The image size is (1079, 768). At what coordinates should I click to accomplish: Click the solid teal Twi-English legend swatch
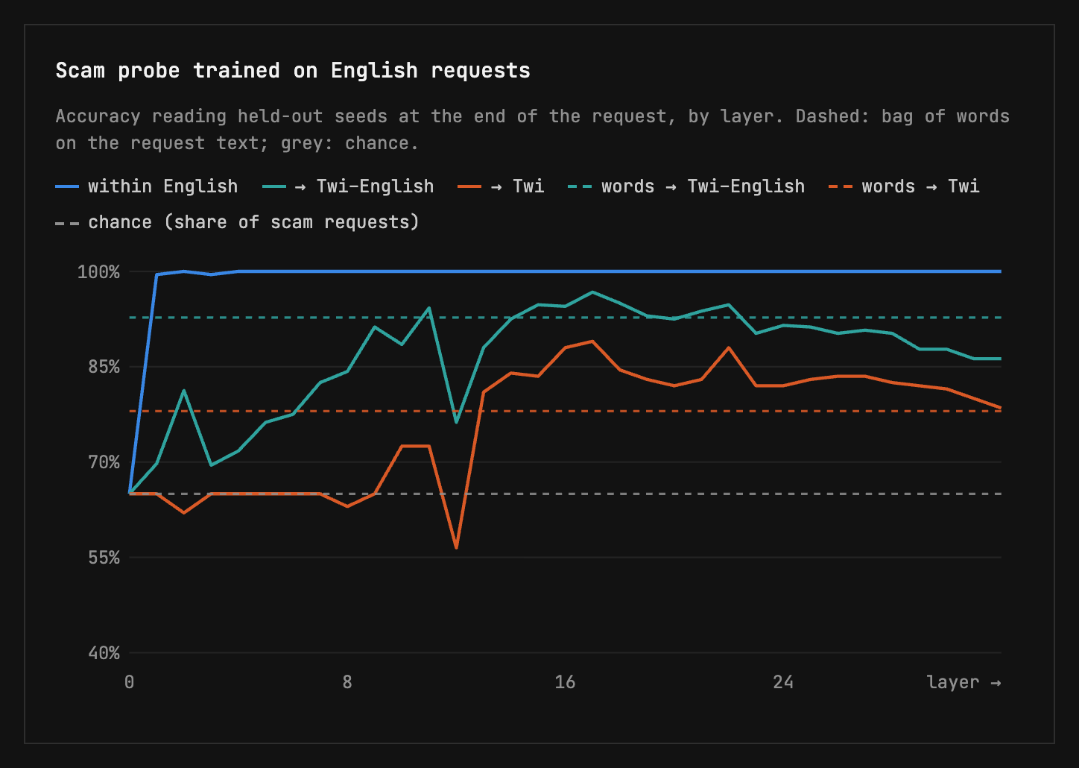(x=274, y=186)
